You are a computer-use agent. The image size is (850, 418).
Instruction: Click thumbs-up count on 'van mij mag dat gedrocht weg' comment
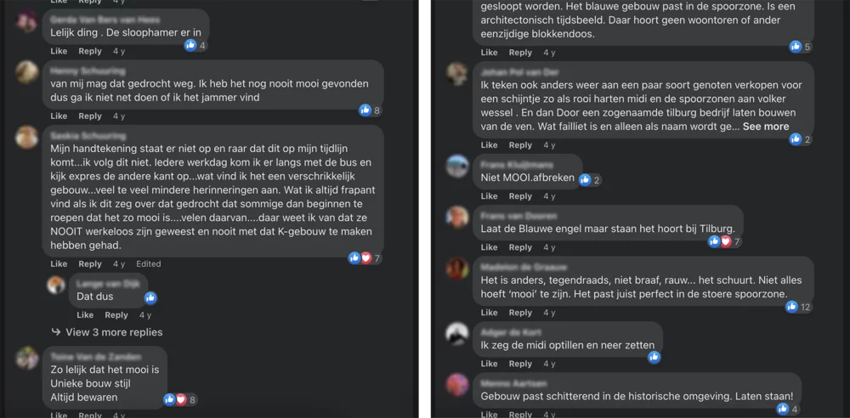click(371, 110)
